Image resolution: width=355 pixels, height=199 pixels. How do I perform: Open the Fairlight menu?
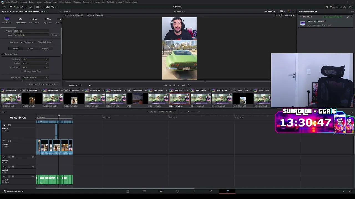[x=110, y=2]
